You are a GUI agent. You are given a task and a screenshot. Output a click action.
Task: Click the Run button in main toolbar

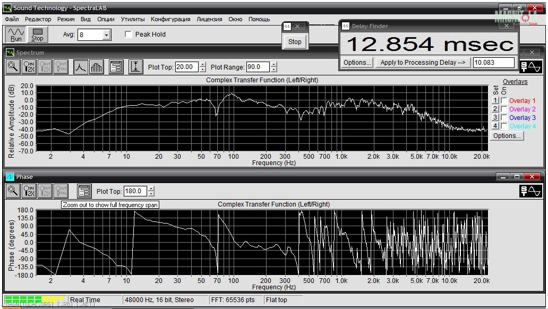click(x=16, y=35)
